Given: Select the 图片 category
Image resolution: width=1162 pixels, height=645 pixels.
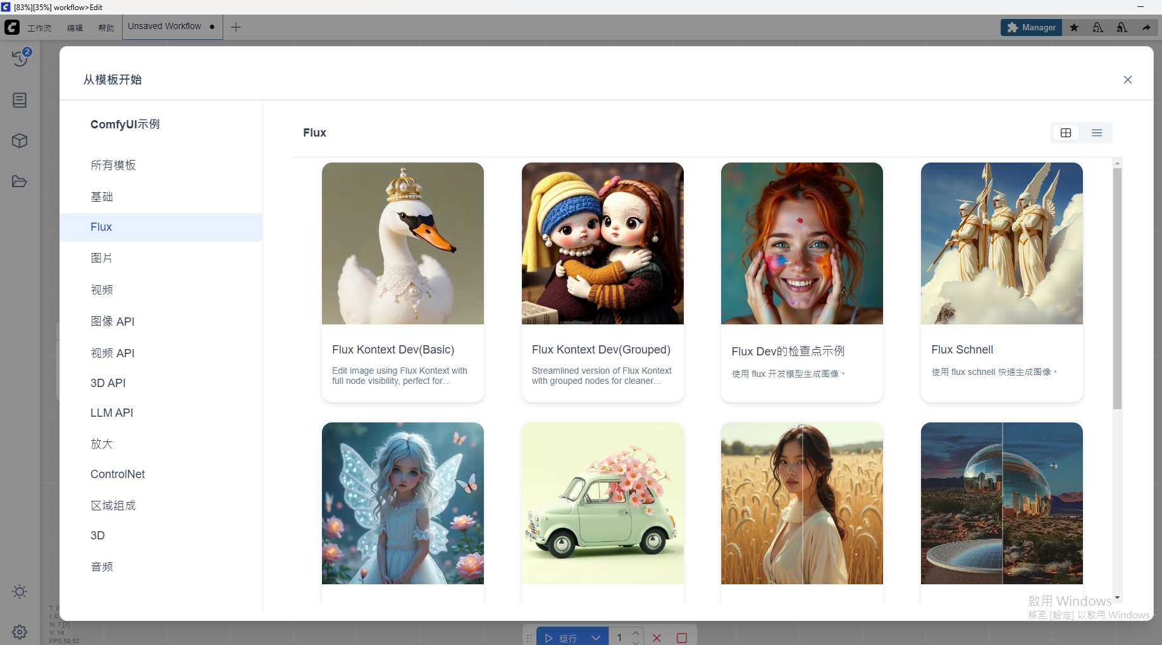Looking at the screenshot, I should coord(161,258).
